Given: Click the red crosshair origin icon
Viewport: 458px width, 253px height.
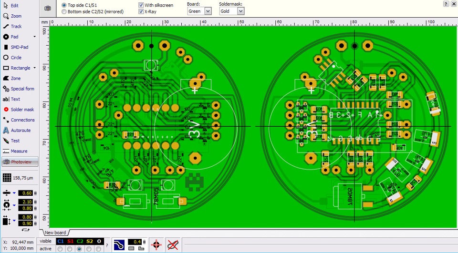Looking at the screenshot, I should tap(156, 244).
